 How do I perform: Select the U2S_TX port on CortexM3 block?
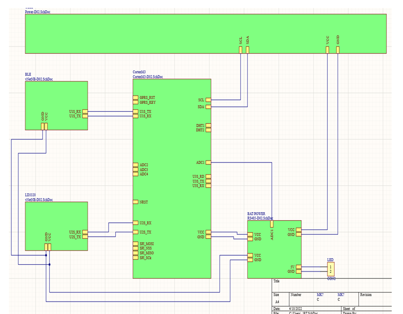tap(135, 232)
